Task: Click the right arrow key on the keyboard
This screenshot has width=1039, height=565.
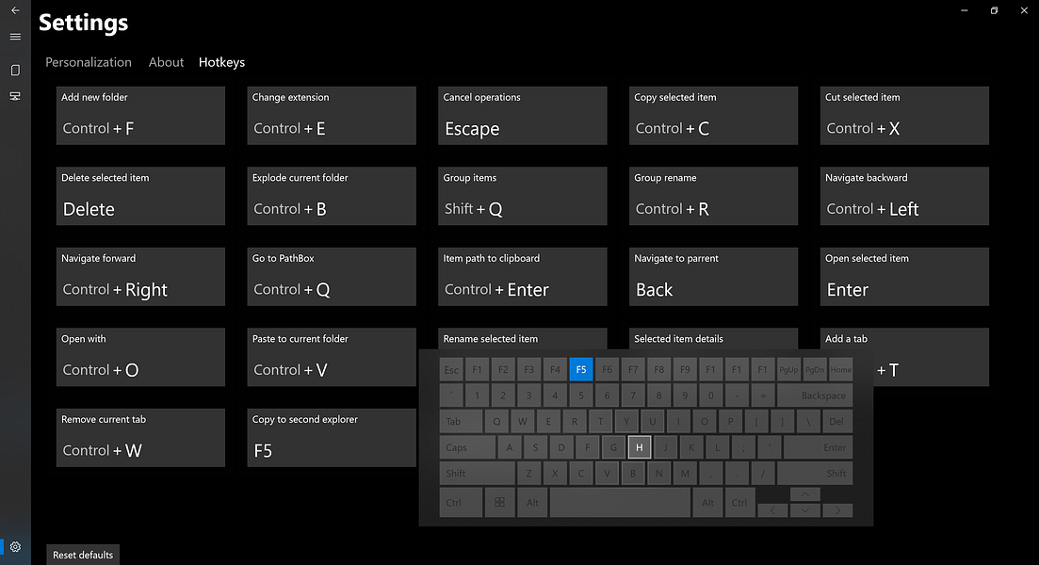Action: pos(837,510)
